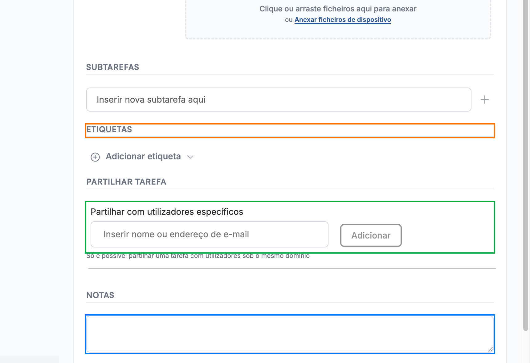This screenshot has width=530, height=363.
Task: Click the Partilhar com utilizadores específicos label
Action: tap(167, 212)
